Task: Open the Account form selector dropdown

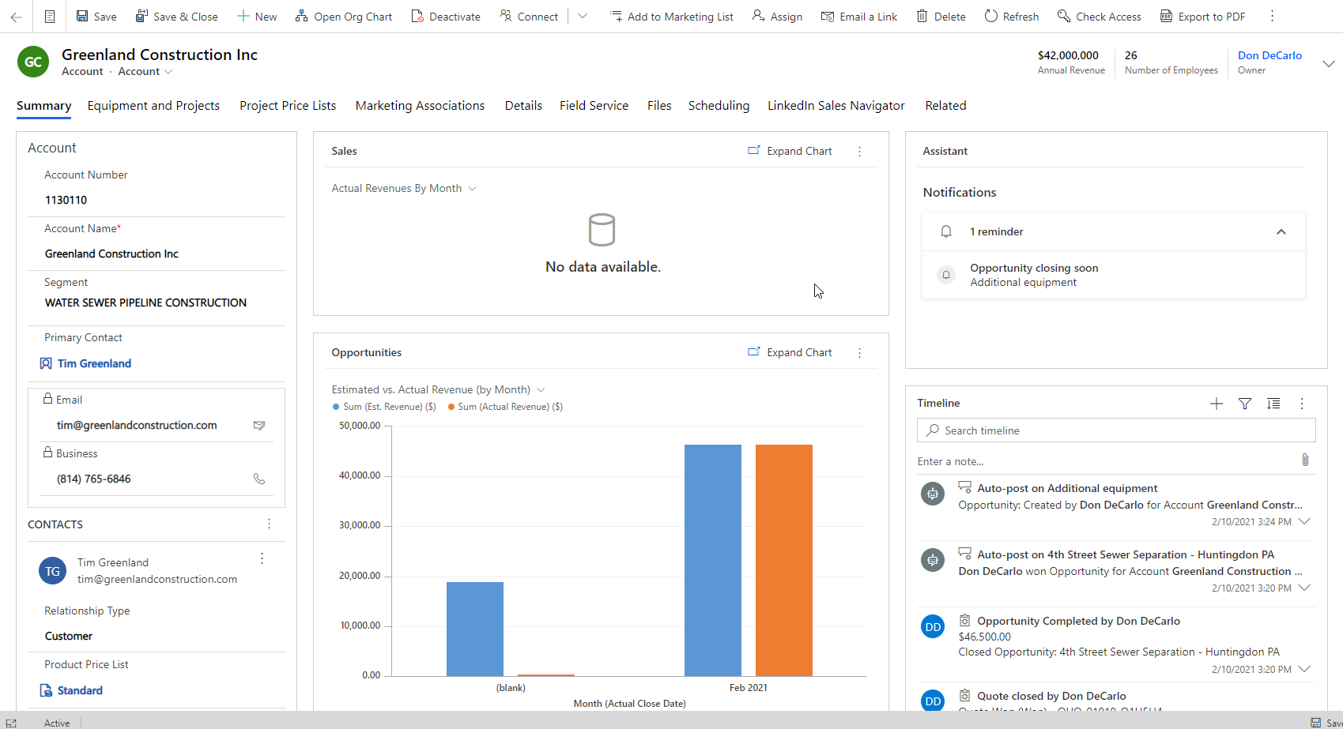Action: pyautogui.click(x=145, y=71)
